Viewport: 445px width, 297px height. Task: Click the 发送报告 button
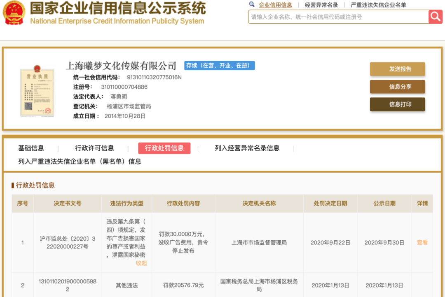click(x=397, y=69)
